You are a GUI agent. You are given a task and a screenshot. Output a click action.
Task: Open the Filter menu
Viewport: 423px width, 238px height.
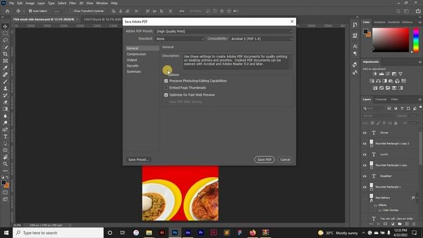[x=72, y=3]
